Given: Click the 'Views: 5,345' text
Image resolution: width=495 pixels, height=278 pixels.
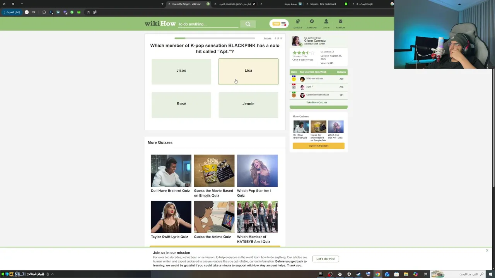Looking at the screenshot, I should pyautogui.click(x=327, y=63).
